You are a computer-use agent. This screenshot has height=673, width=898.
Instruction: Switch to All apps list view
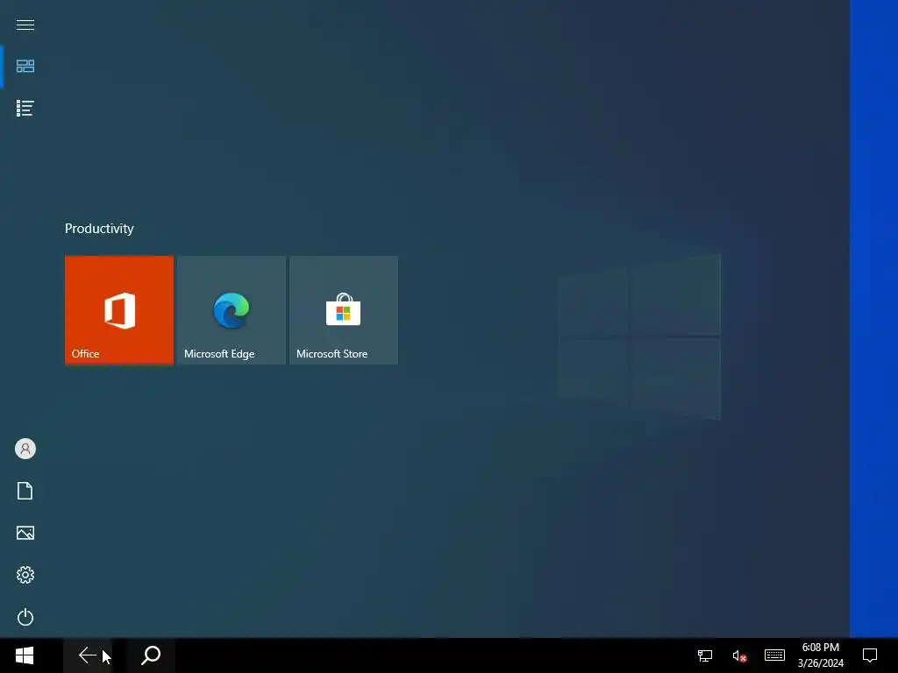click(x=25, y=108)
